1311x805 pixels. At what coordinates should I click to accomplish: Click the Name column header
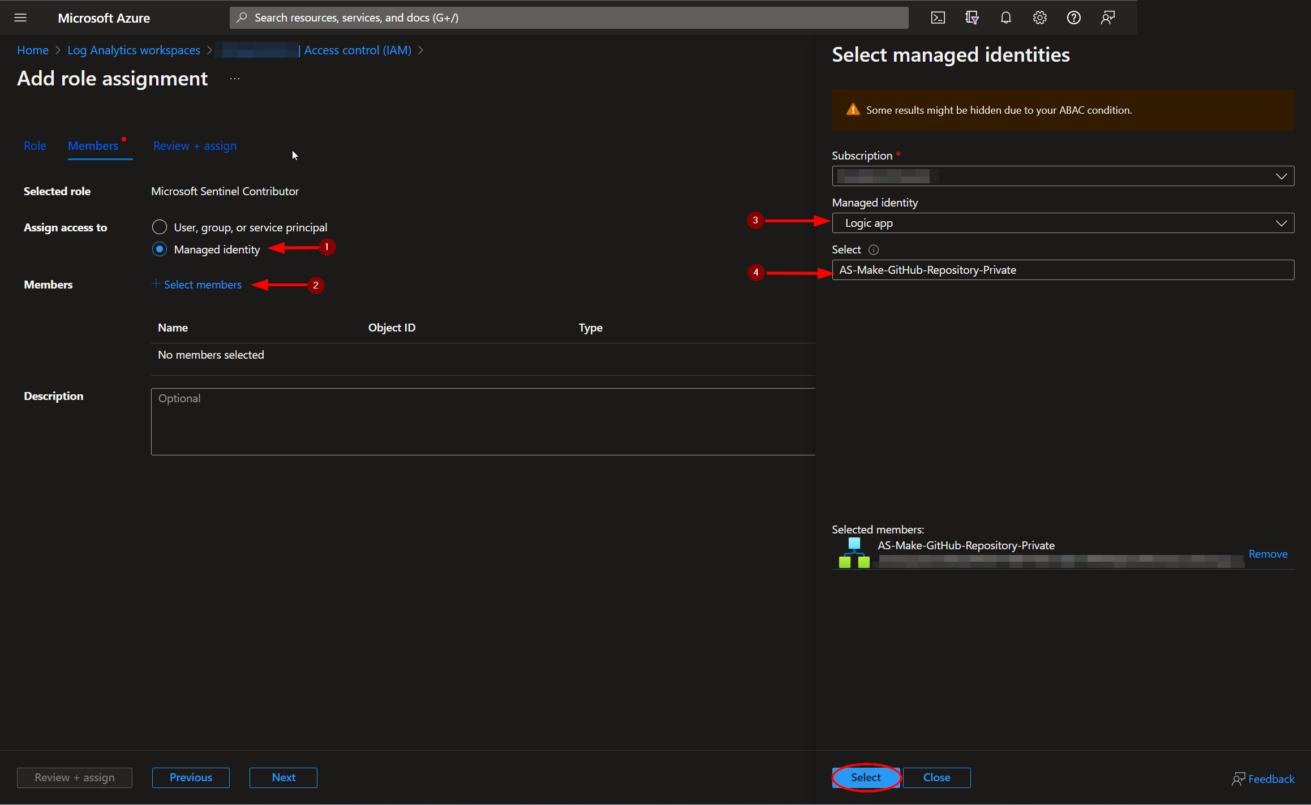[x=173, y=328]
